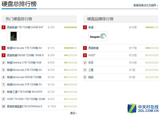
Task: Click the 共48款 count for 希捷
Action: (133, 27)
